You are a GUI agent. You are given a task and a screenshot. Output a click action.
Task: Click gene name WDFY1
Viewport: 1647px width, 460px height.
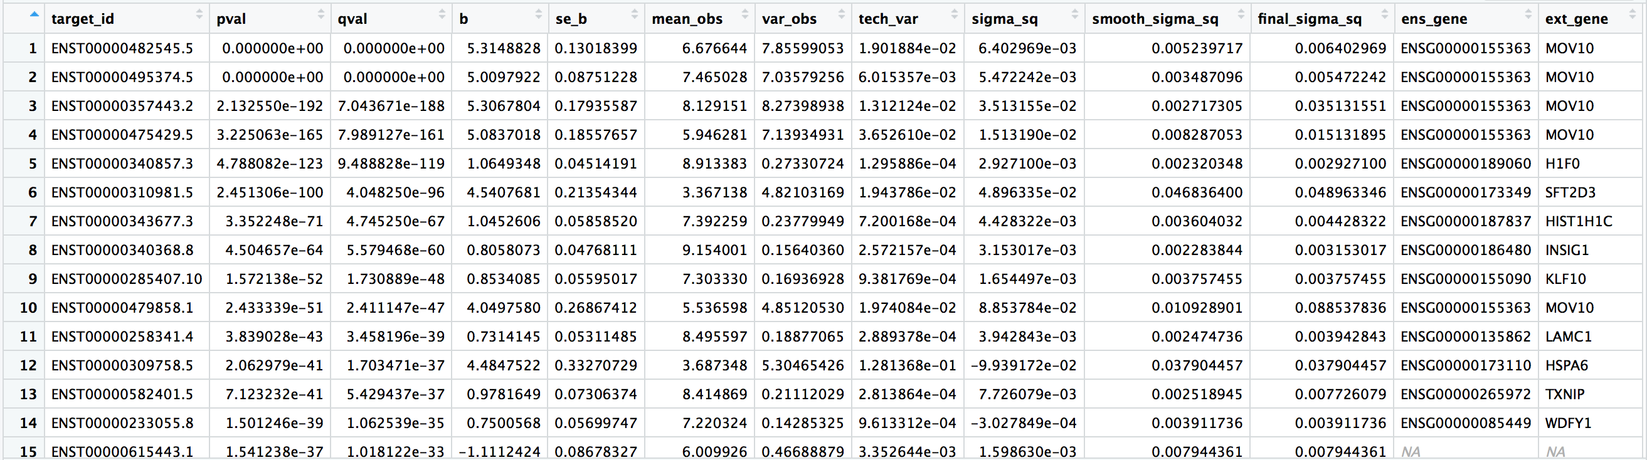click(x=1568, y=422)
